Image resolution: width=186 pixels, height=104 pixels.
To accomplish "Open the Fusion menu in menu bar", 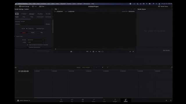I will (x=69, y=4).
